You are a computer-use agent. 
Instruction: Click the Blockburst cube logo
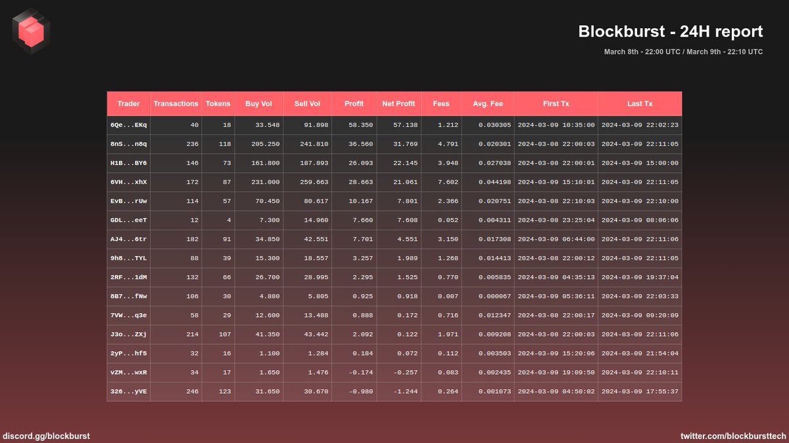click(30, 31)
